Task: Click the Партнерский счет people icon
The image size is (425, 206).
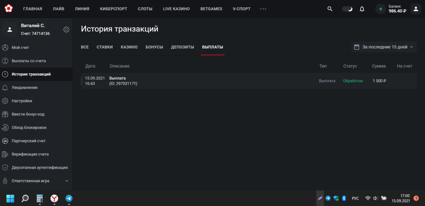Action: pos(5,141)
